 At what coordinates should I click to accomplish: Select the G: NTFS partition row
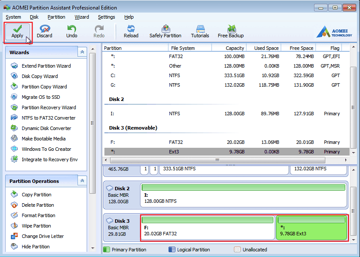(x=227, y=85)
